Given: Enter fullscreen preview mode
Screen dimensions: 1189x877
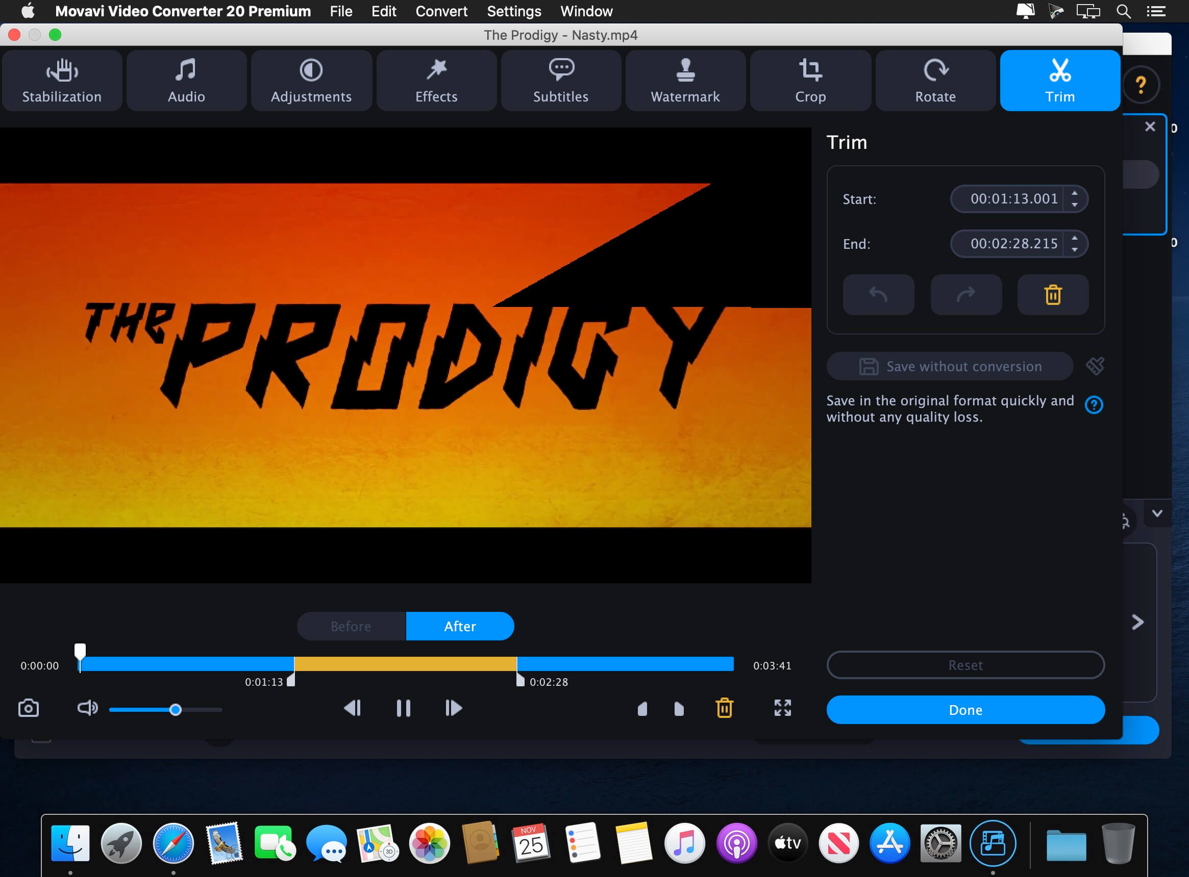Looking at the screenshot, I should pos(783,708).
